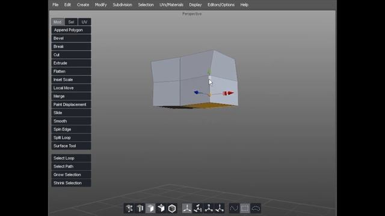Activate the scale manipulator tool
385x216 pixels.
pyautogui.click(x=209, y=208)
